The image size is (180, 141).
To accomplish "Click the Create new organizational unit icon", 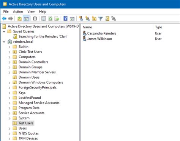I will pyautogui.click(x=94, y=19).
